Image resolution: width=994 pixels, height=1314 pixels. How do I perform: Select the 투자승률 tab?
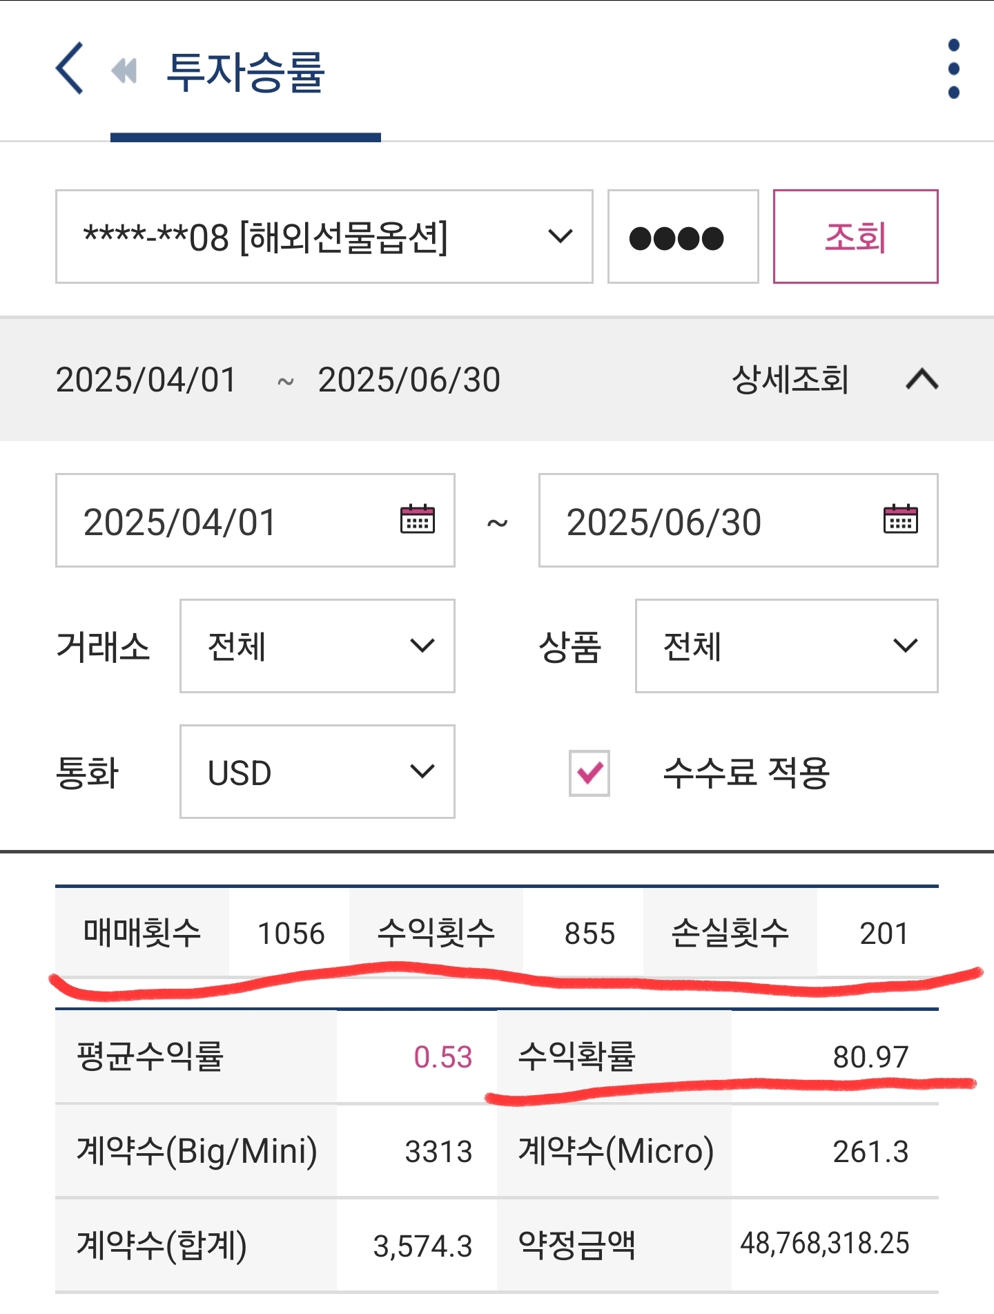pos(245,73)
